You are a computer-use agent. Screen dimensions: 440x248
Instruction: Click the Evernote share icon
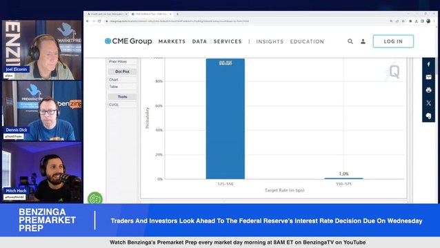428,116
